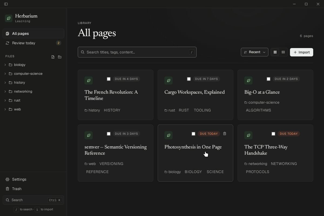Image resolution: width=324 pixels, height=216 pixels.
Task: Click the VERSIONING tag on semver card
Action: tap(111, 164)
